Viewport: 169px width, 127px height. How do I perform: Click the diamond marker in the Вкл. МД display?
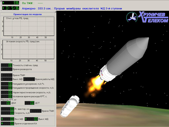pos(2,119)
